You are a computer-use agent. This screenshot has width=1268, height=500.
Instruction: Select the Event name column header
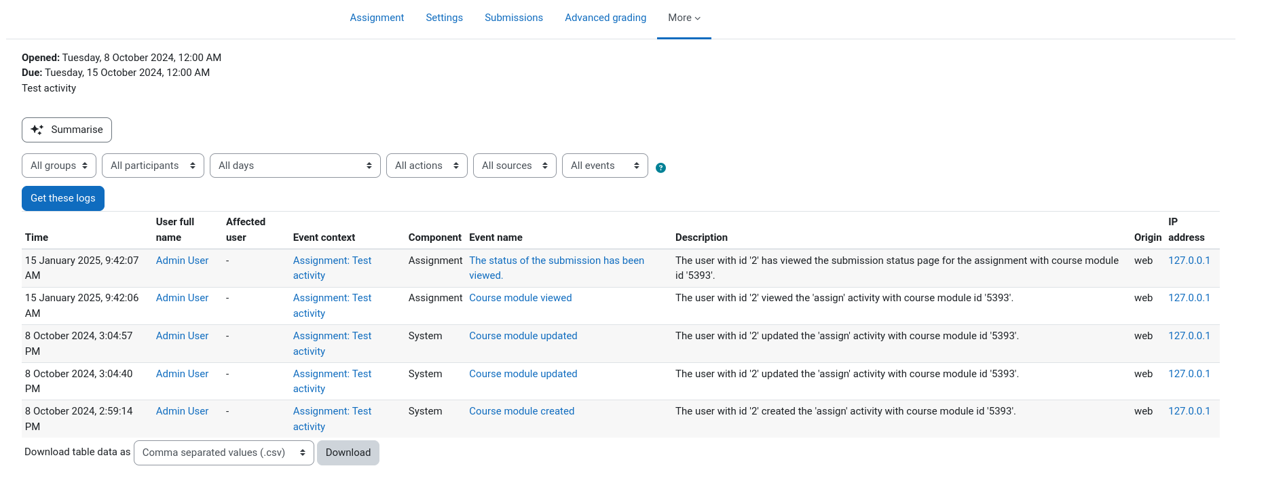pos(496,237)
